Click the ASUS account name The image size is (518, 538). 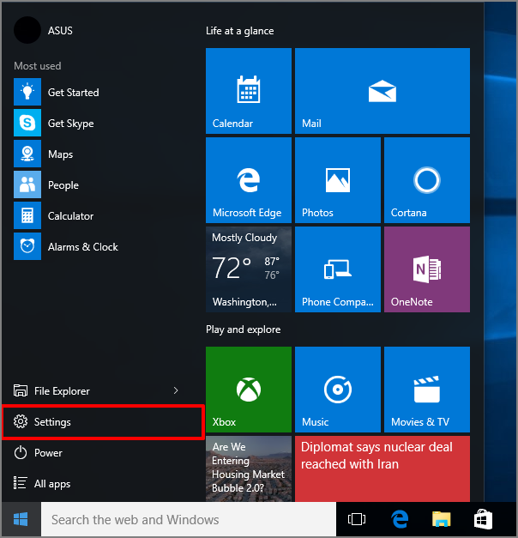[60, 31]
